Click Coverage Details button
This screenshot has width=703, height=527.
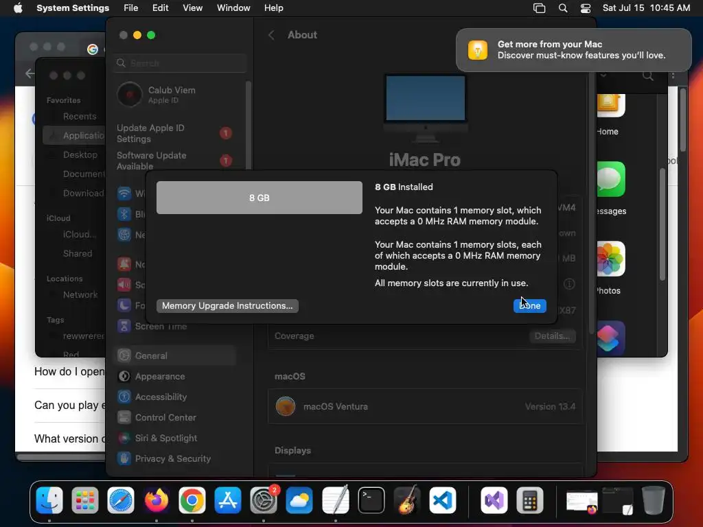552,336
